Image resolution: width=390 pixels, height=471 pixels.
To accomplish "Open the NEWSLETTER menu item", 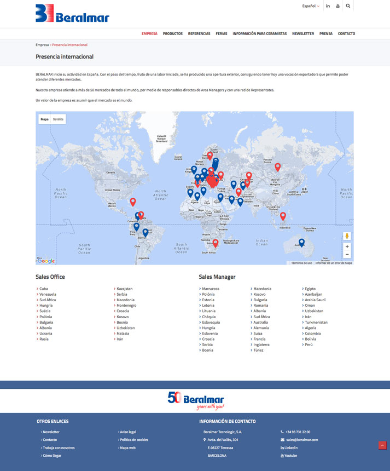I will (x=303, y=33).
